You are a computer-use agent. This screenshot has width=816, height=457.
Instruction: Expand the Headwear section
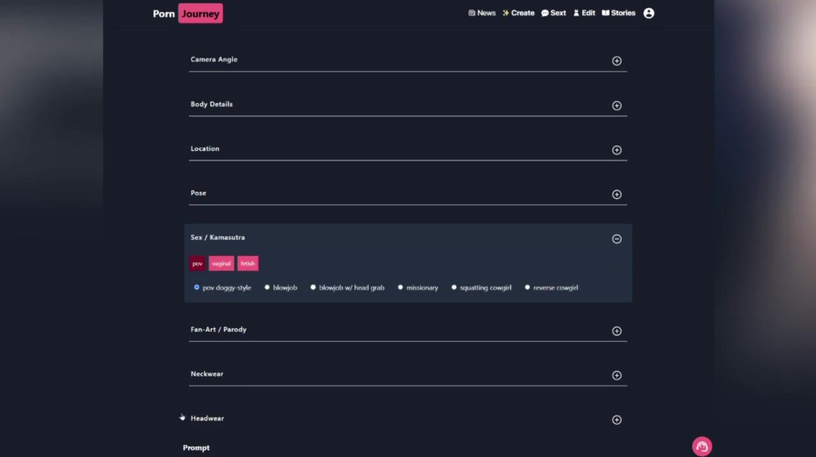pos(616,420)
